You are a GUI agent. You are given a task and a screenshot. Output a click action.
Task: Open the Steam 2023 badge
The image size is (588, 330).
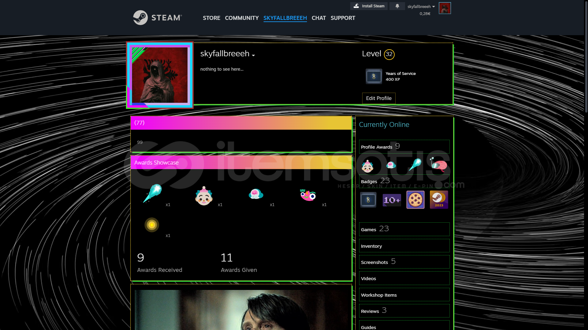pos(439,200)
